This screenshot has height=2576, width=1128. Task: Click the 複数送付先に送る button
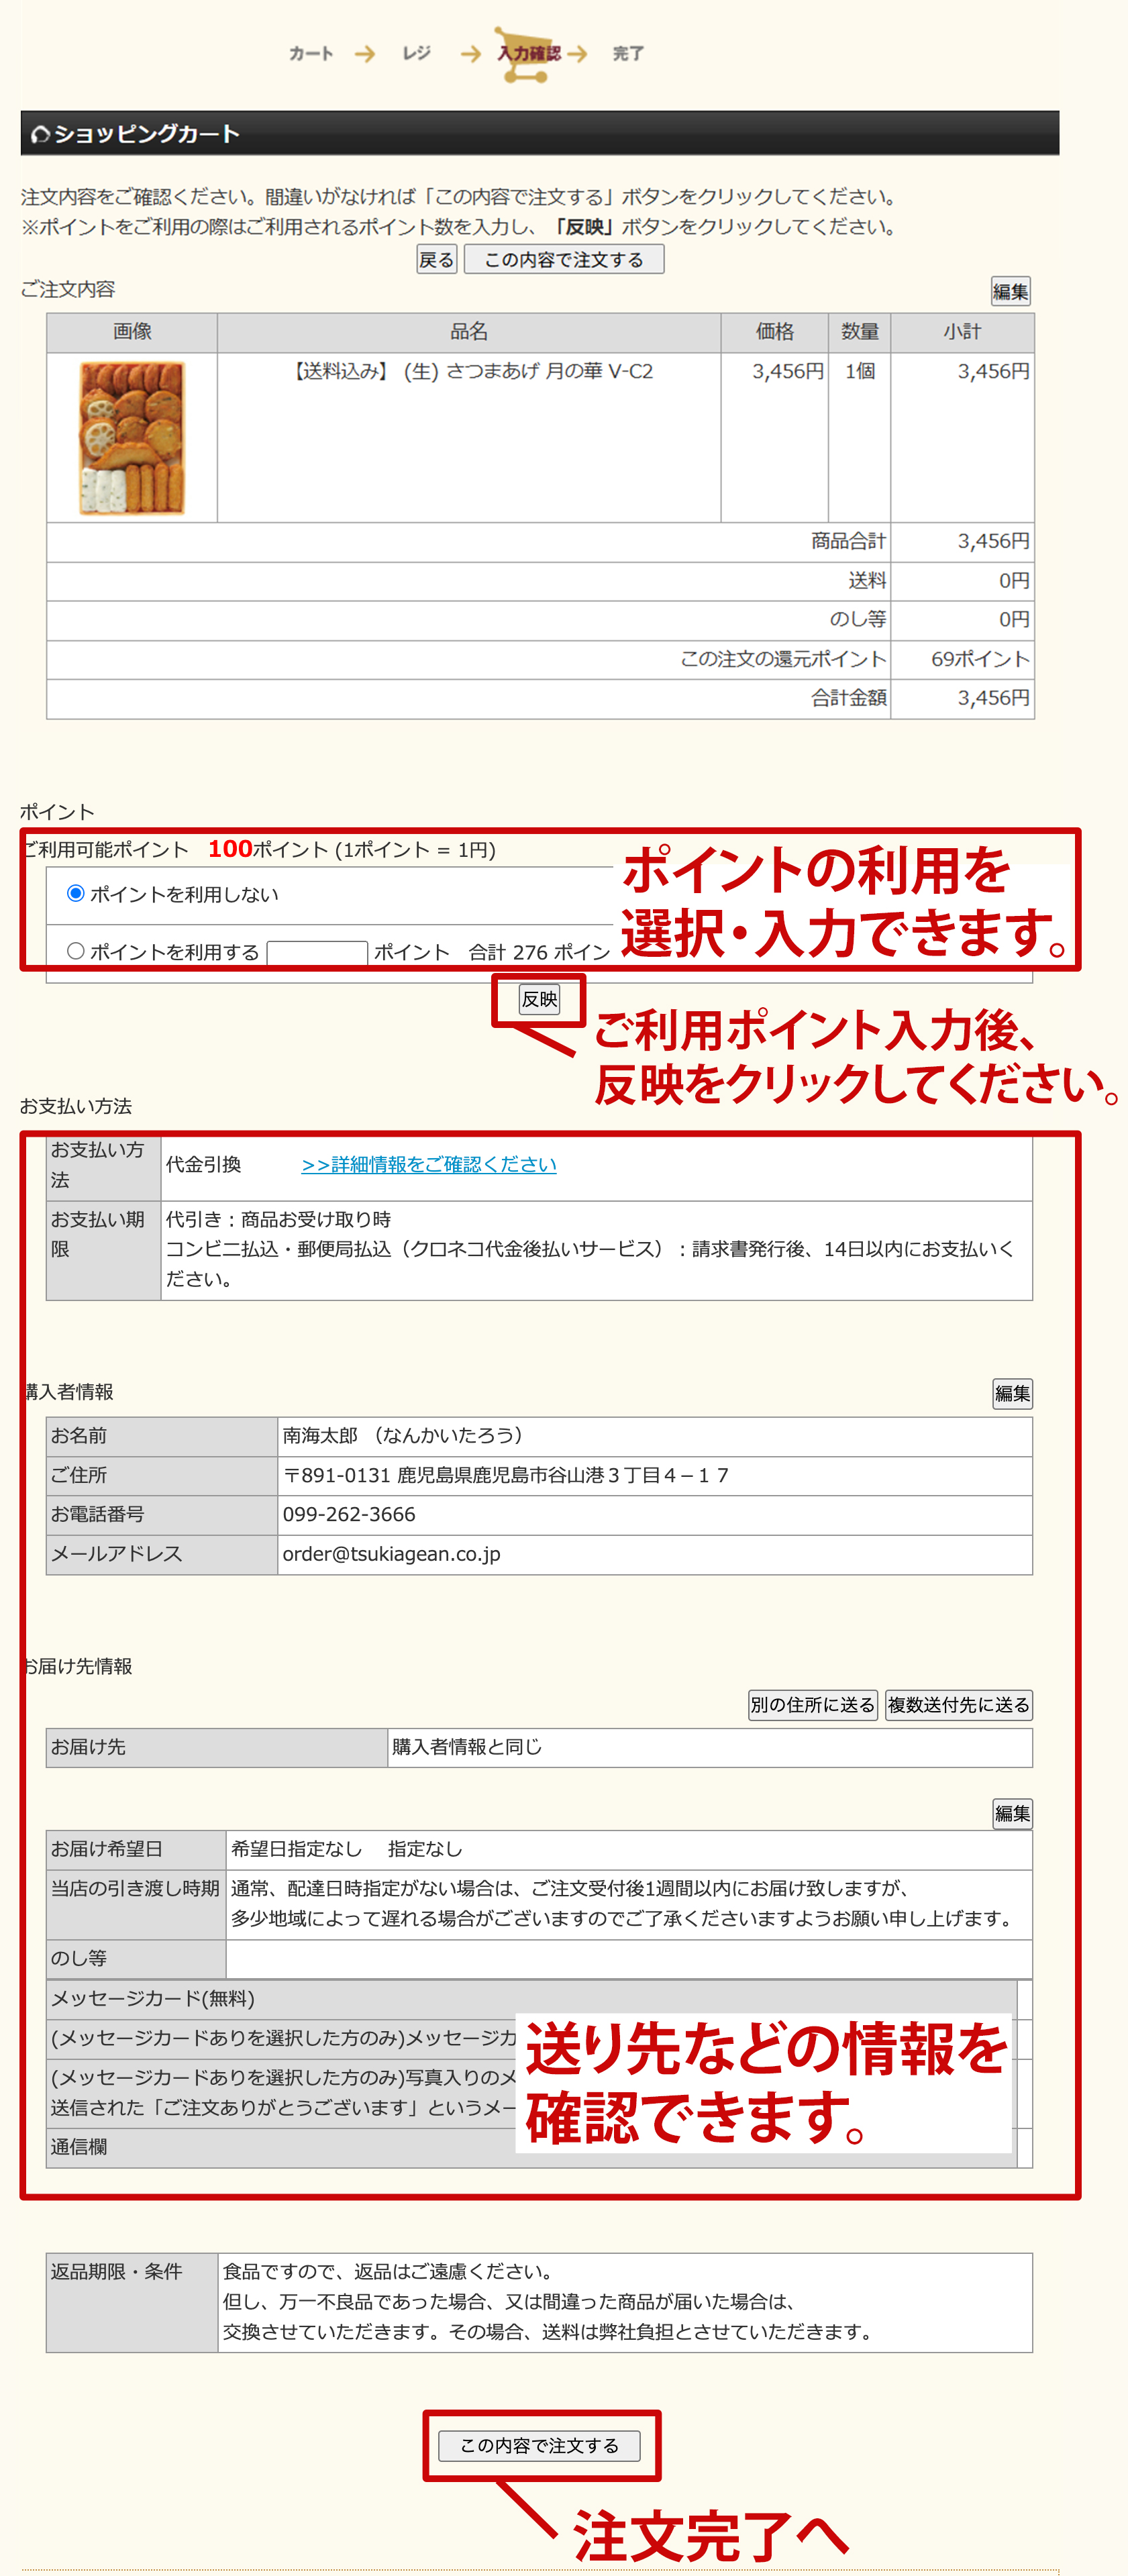pyautogui.click(x=958, y=1705)
